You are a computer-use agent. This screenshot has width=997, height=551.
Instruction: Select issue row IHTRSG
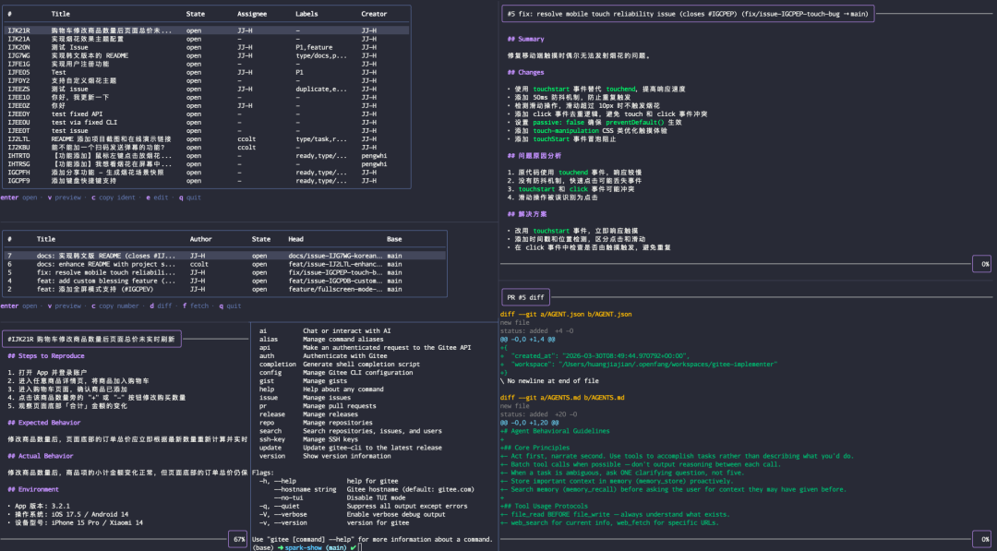click(207, 164)
